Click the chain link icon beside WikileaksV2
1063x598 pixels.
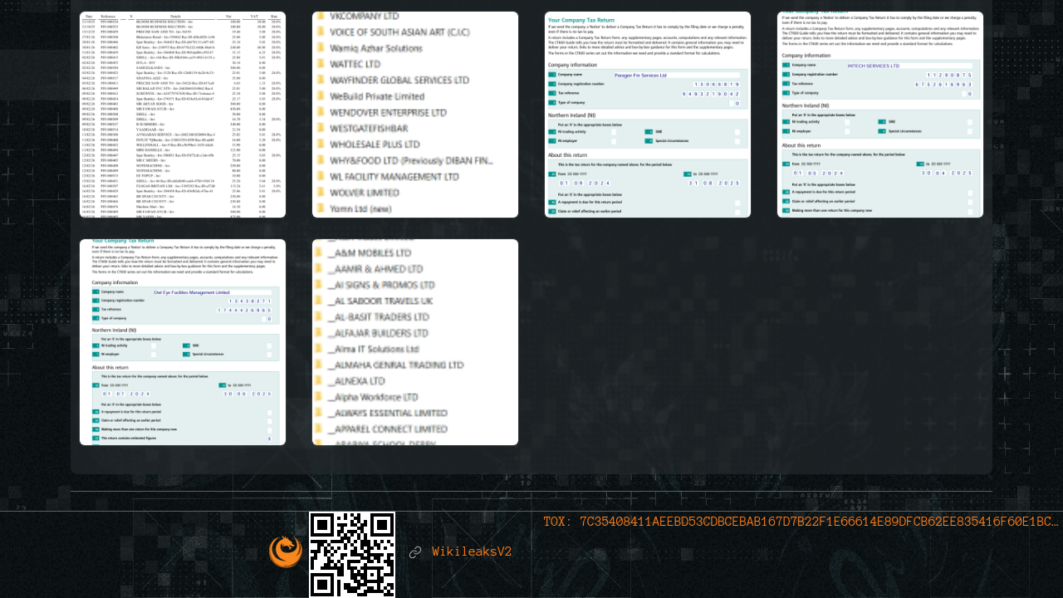click(x=415, y=552)
